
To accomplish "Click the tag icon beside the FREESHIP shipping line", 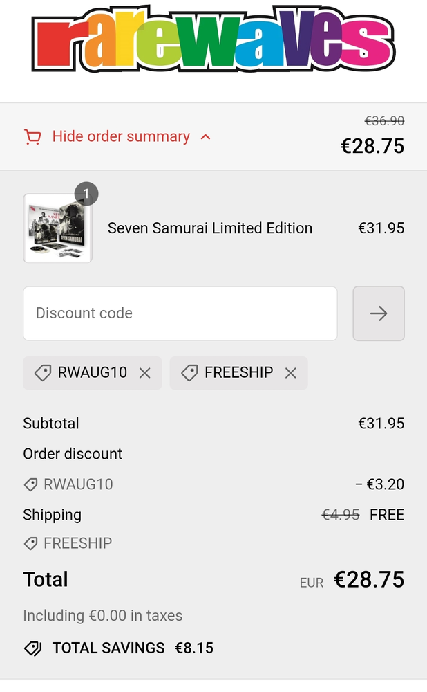I will pos(30,544).
